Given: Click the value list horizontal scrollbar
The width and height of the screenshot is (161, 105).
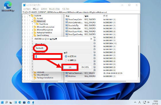Looking at the screenshot, I should 97,81.
